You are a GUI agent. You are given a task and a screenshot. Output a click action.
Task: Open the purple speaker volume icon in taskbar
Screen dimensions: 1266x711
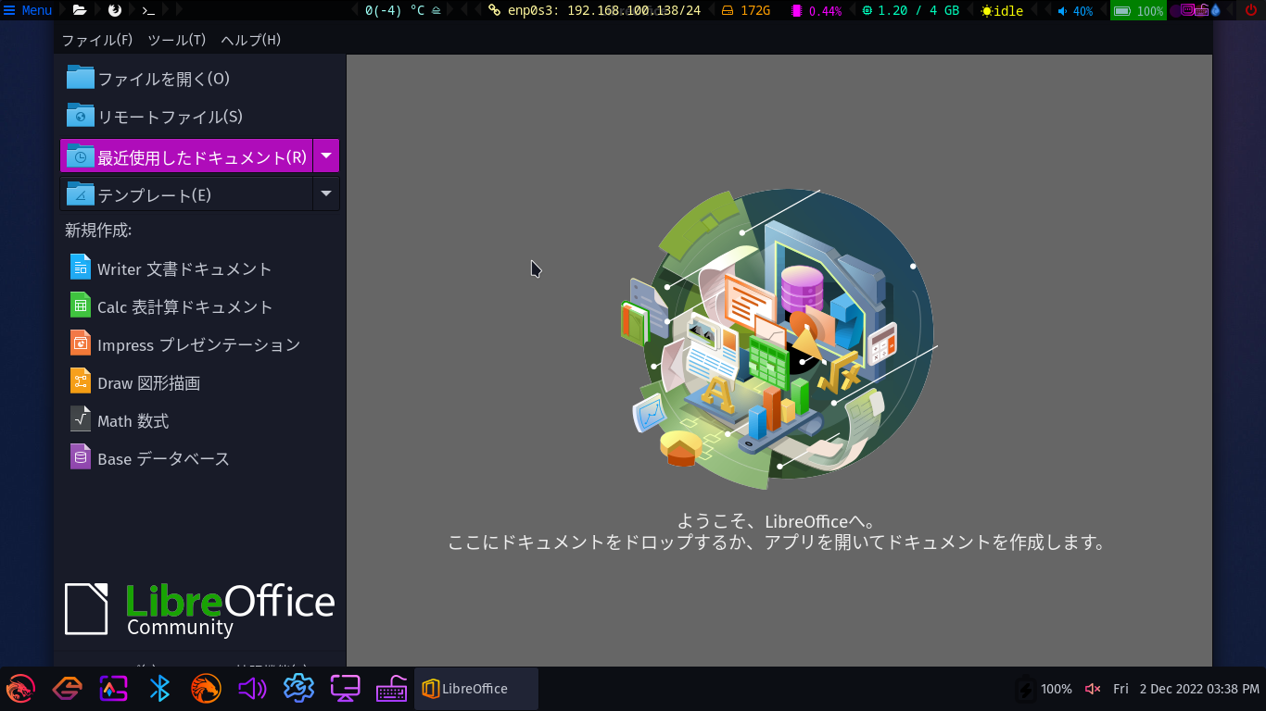[x=252, y=689]
